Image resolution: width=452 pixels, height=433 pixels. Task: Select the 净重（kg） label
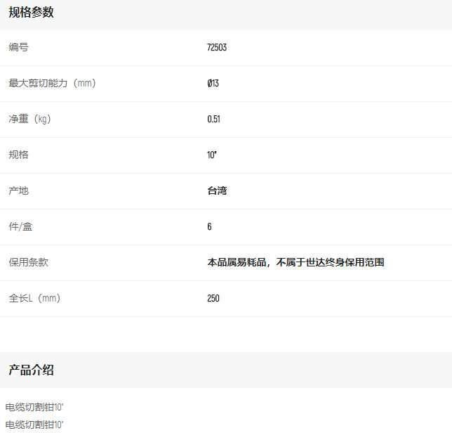coord(30,119)
